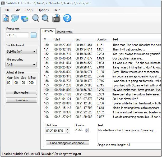Viewport: 162px width, 157px height.
Task: Open the Help question mark icon
Action: click(x=67, y=18)
